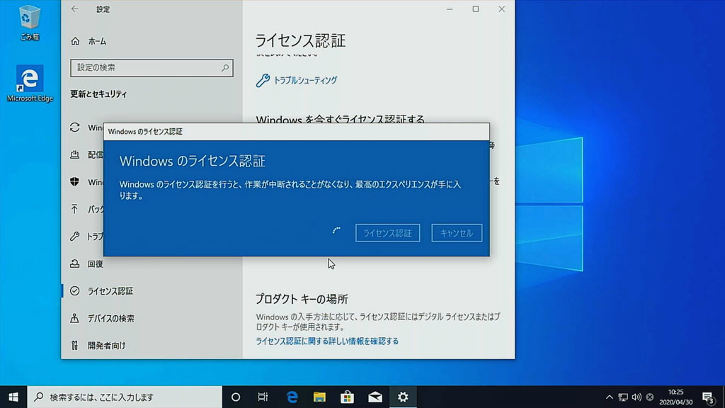Open the Windows Start menu
This screenshot has height=408, width=725.
coord(13,397)
